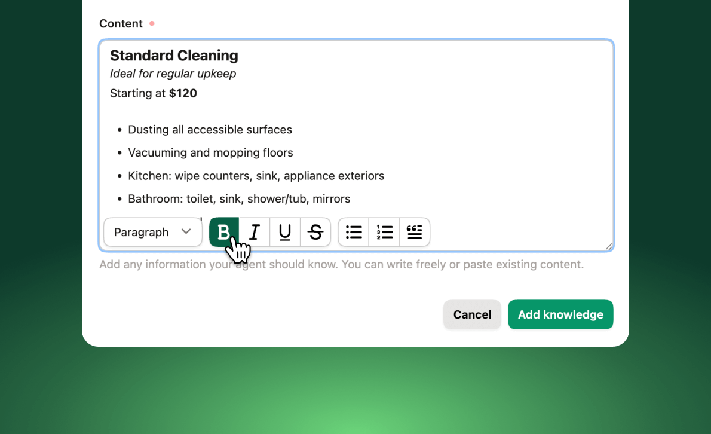This screenshot has width=711, height=434.
Task: Open the Paragraph style dropdown
Action: pos(152,232)
